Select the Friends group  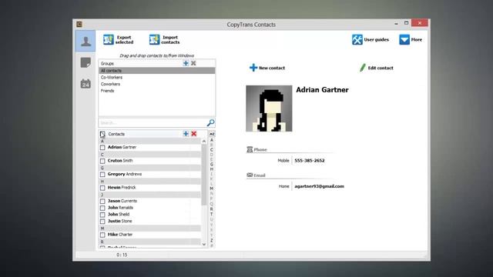point(157,91)
